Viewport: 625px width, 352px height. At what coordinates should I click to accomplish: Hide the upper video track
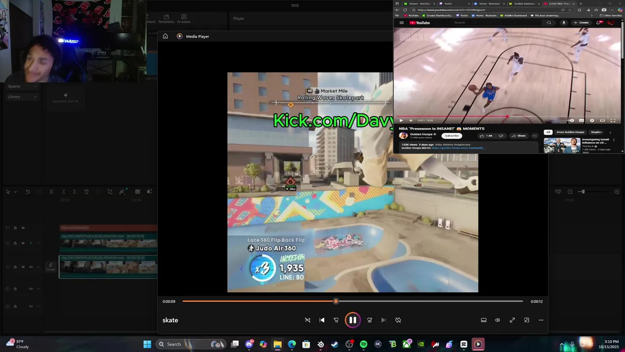click(x=23, y=243)
